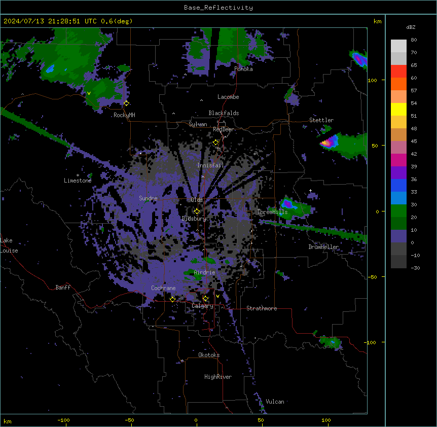Click the Banff town label
The width and height of the screenshot is (437, 427).
pos(63,288)
